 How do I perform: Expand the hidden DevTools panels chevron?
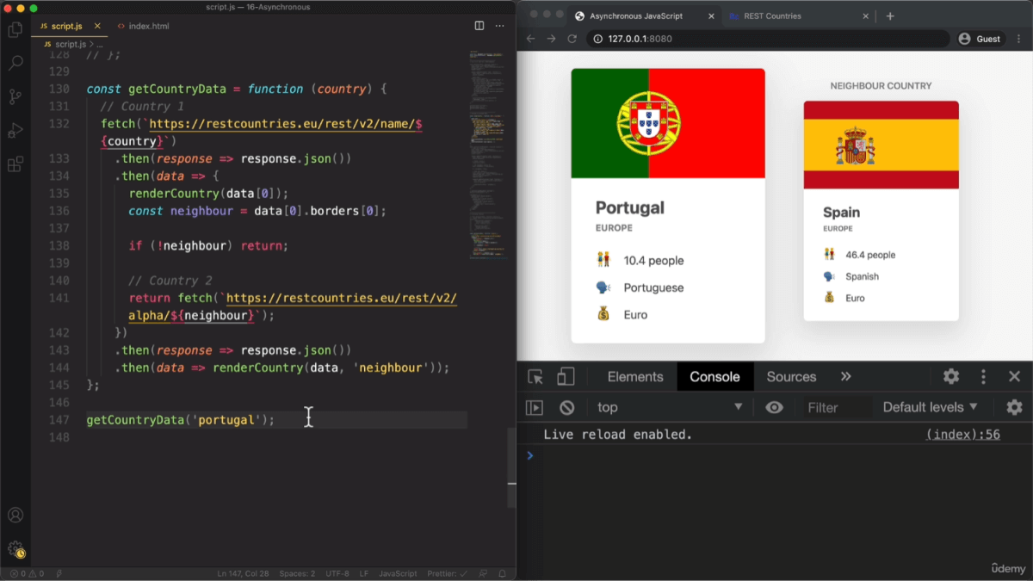pos(845,376)
